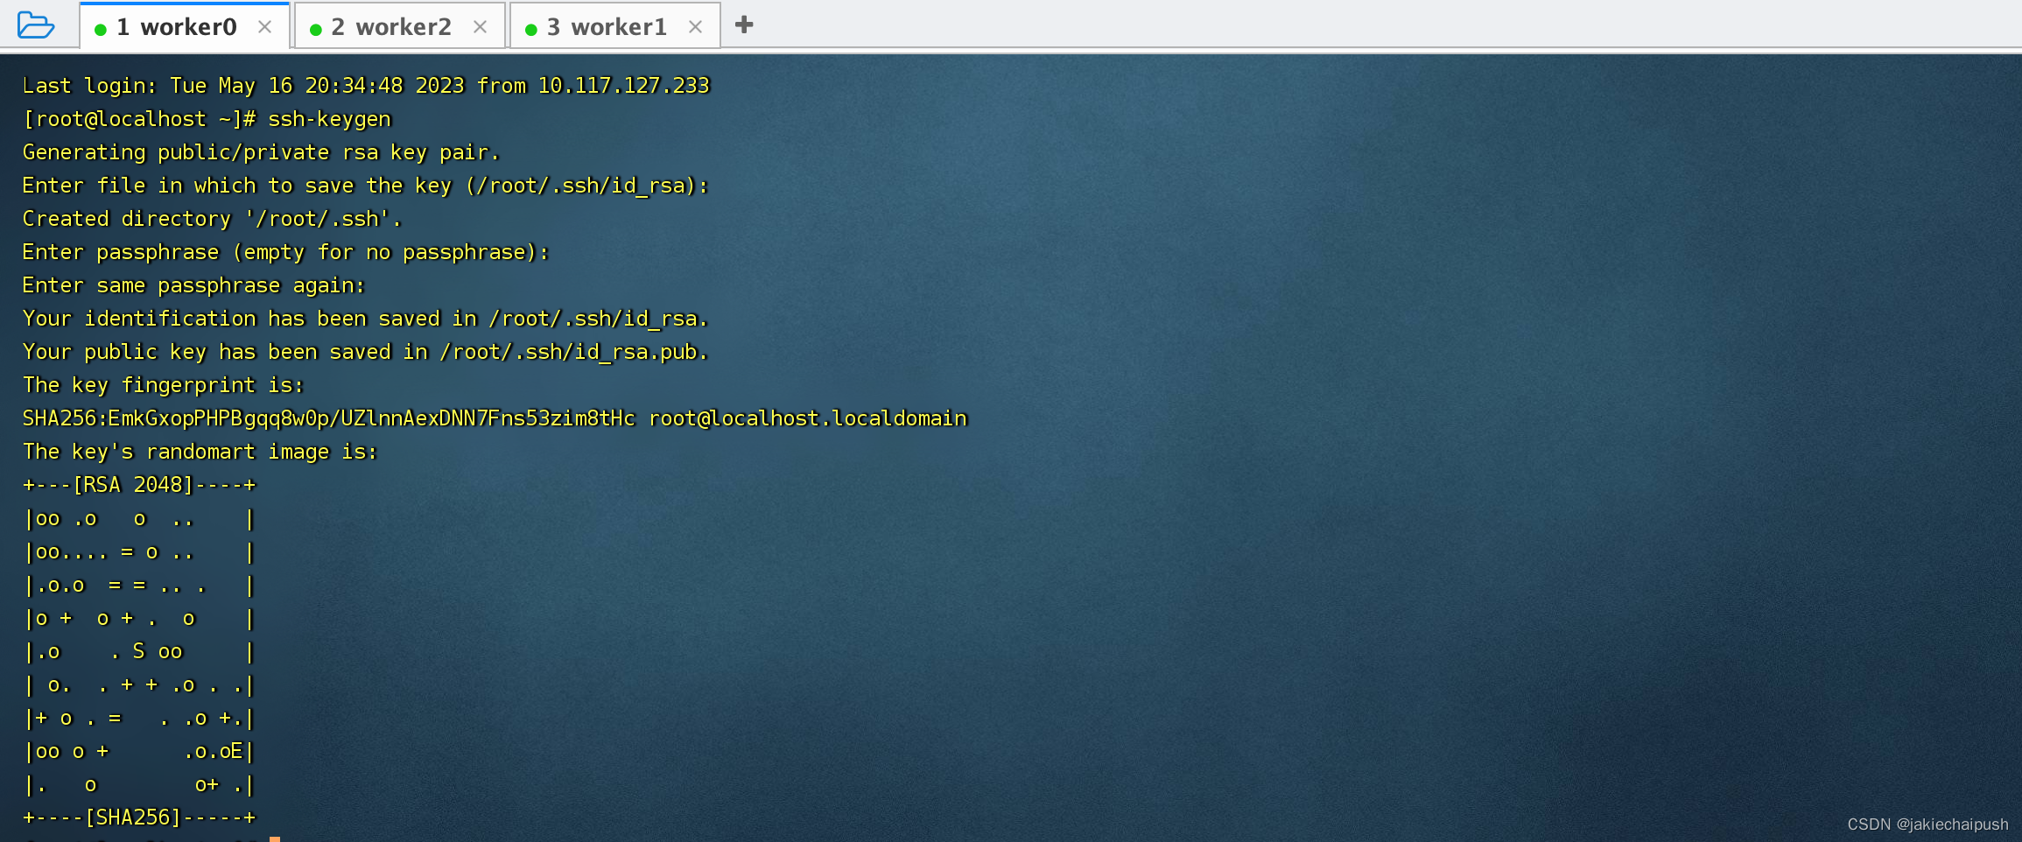Click the 'Your public key has been saved' line
The width and height of the screenshot is (2022, 842).
click(x=365, y=352)
